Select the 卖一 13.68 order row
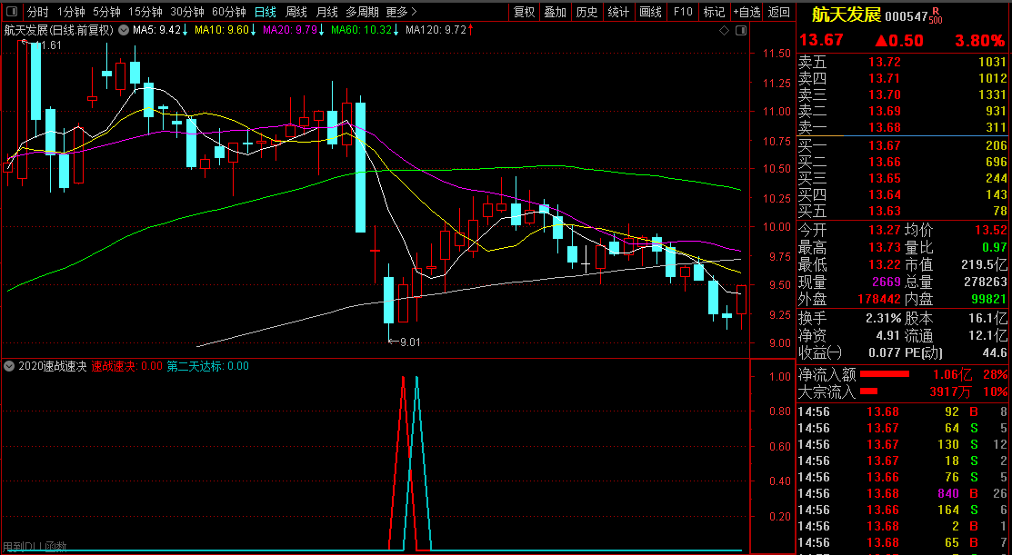Screen dimensions: 1012x555 903,127
